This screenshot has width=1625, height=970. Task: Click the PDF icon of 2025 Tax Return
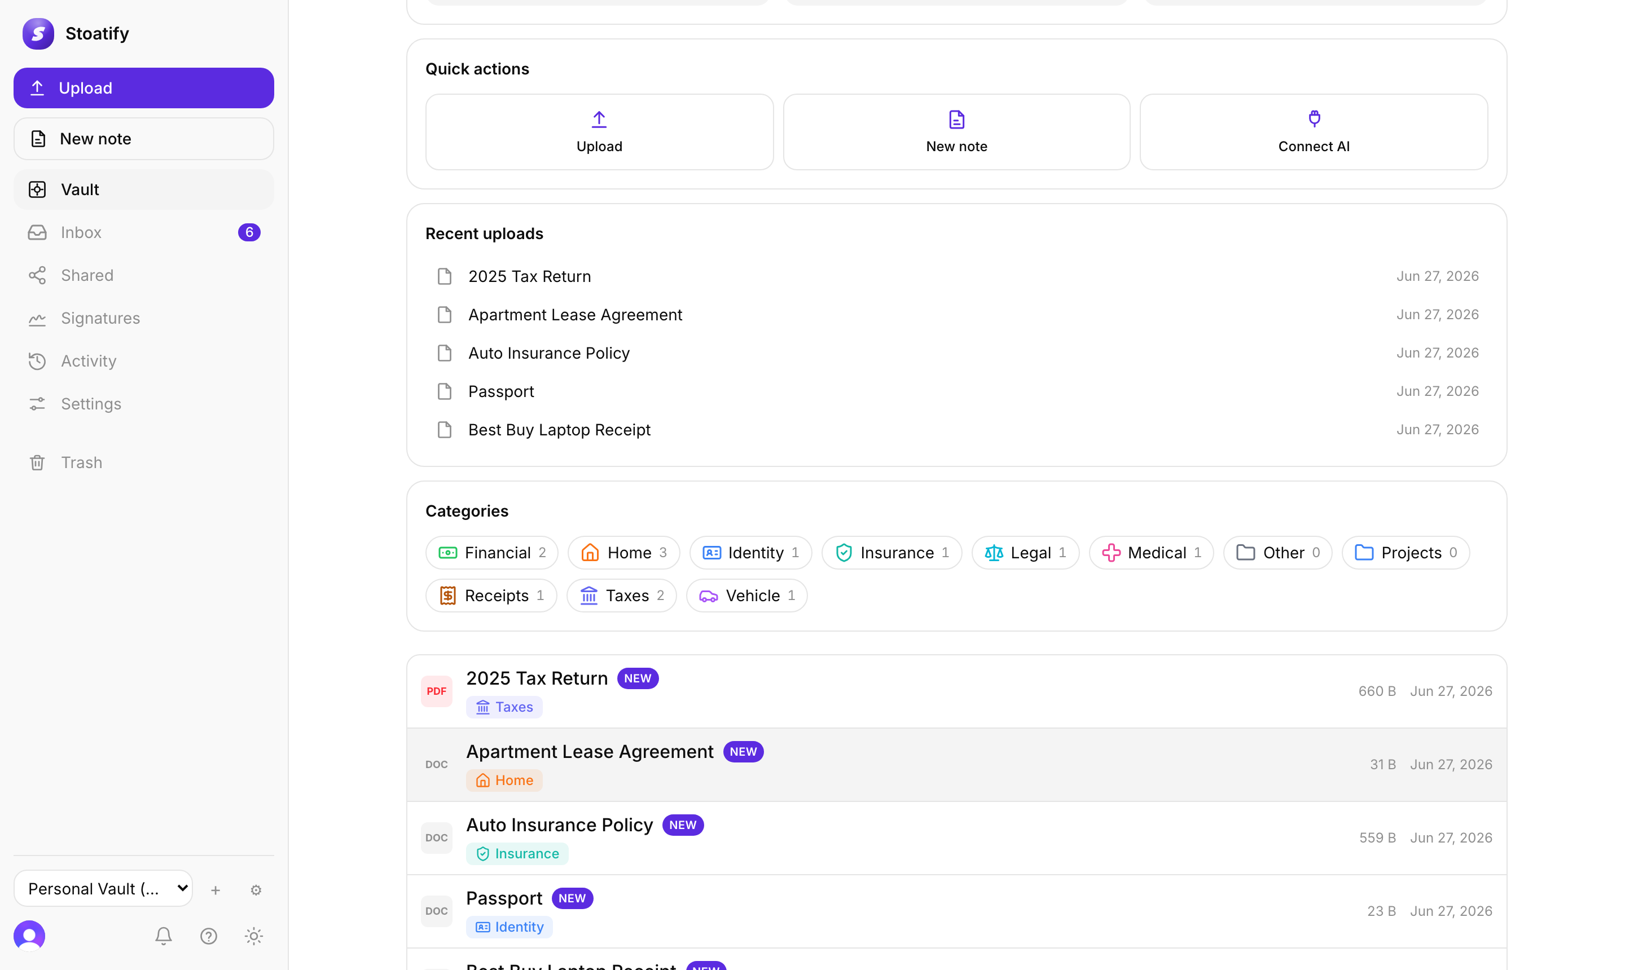436,691
